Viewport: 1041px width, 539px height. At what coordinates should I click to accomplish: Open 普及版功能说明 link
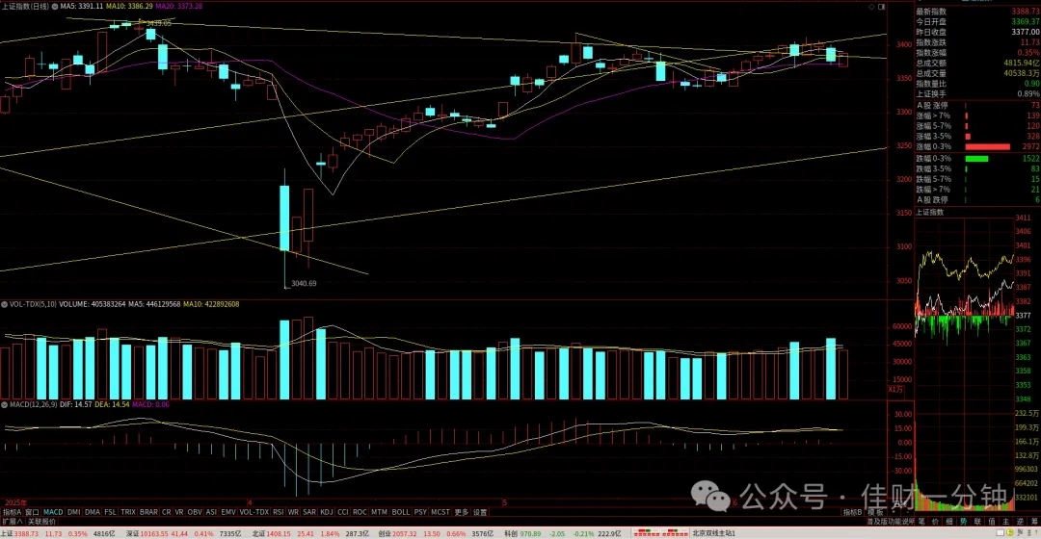point(891,522)
